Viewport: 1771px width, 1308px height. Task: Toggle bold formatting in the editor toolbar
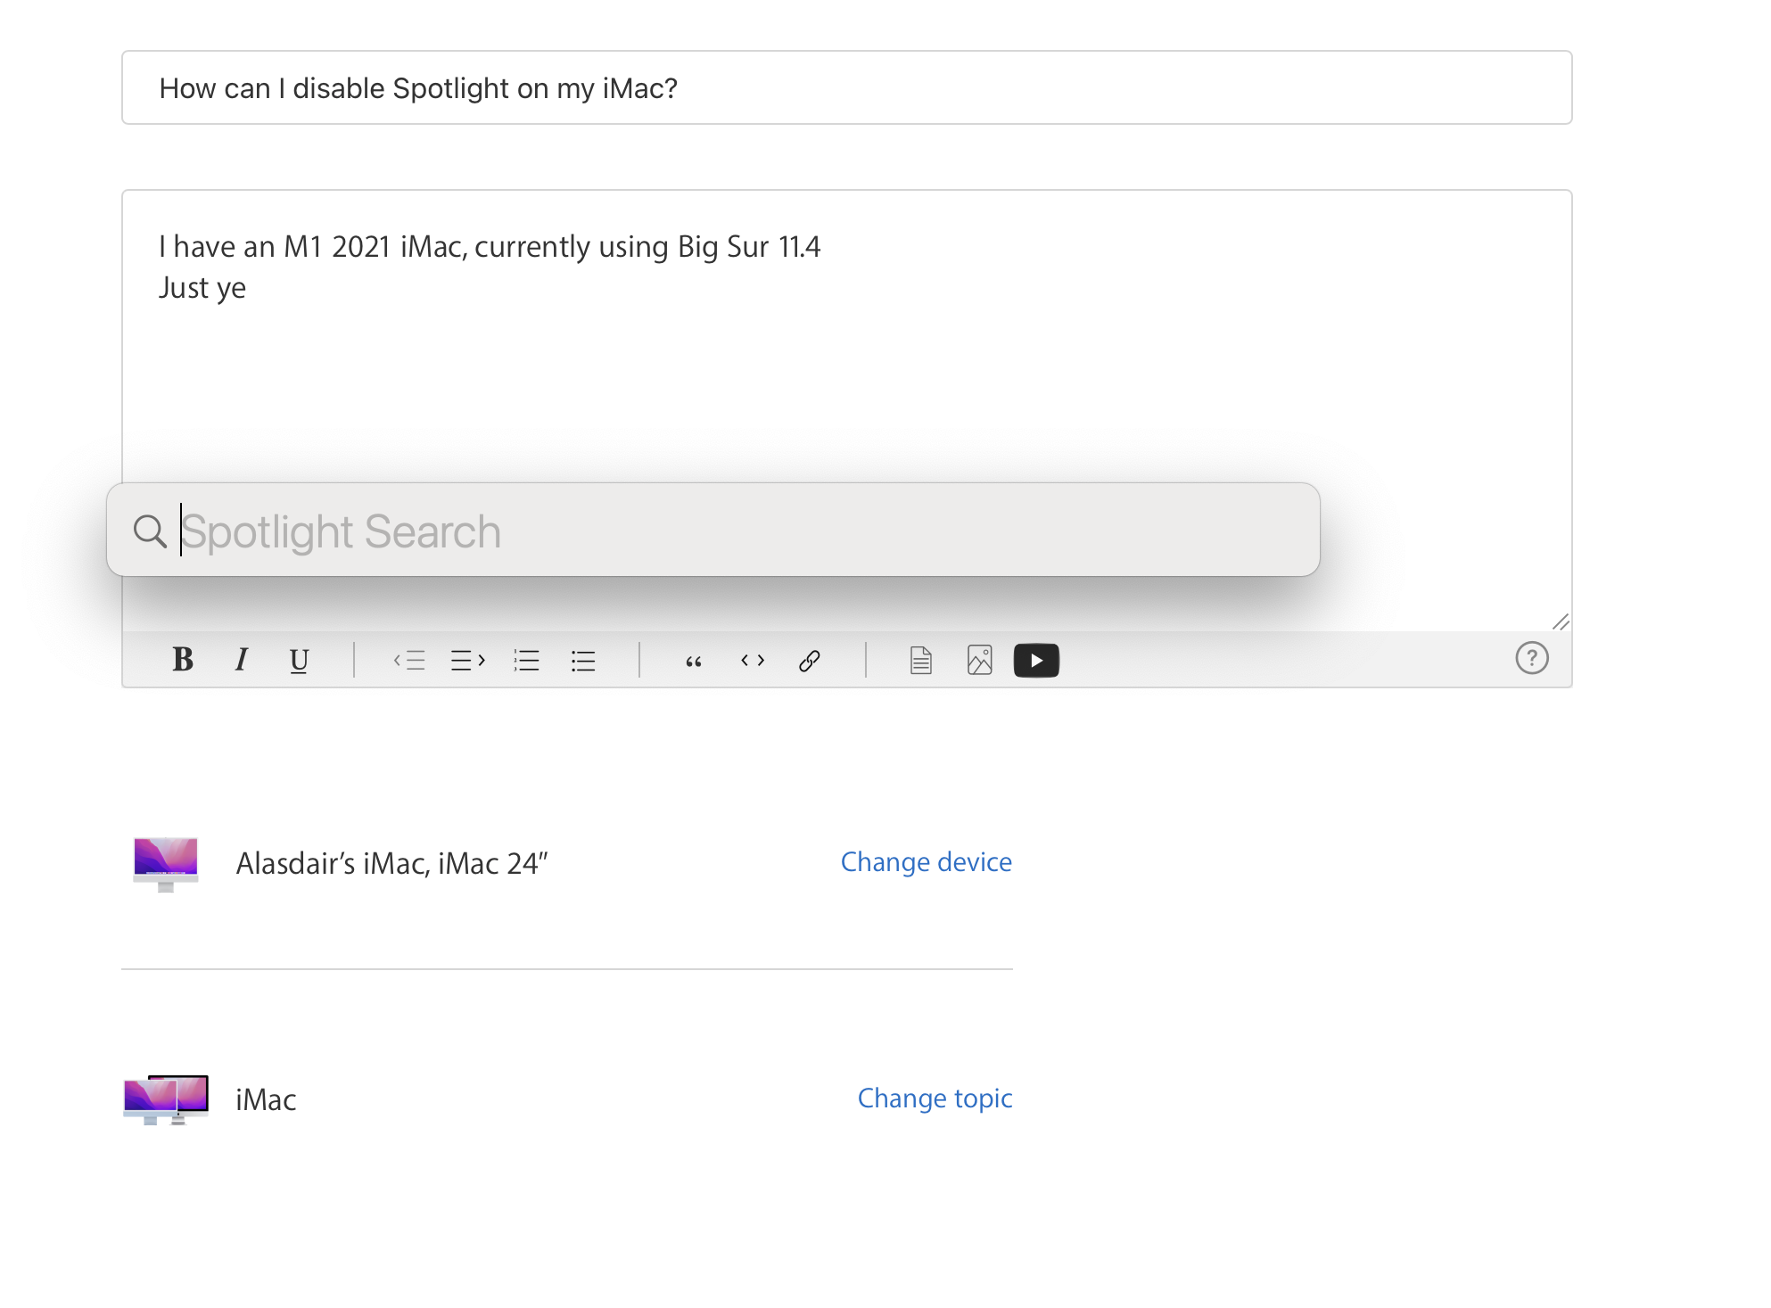click(x=183, y=660)
